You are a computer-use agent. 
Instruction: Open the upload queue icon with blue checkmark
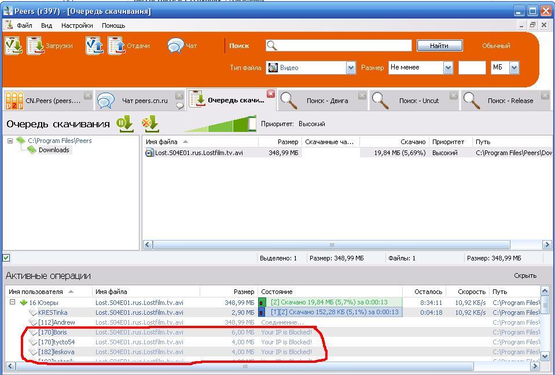pyautogui.click(x=94, y=46)
